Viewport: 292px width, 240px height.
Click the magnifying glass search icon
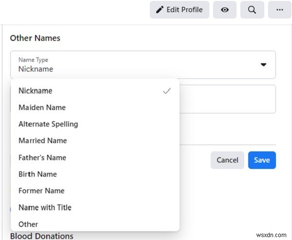click(252, 10)
